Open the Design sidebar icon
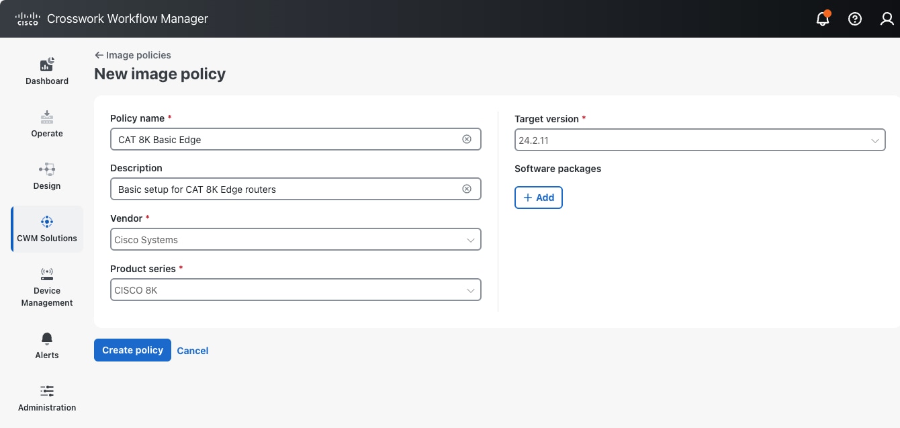Screen dimensions: 900x428 pyautogui.click(x=47, y=170)
